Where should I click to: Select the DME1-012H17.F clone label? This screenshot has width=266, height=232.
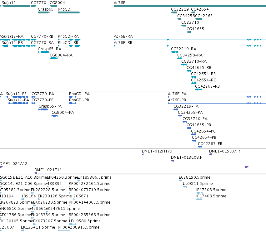[x=158, y=151]
